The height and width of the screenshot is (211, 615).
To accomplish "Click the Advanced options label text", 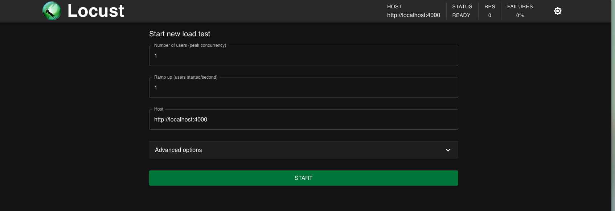I will click(178, 150).
